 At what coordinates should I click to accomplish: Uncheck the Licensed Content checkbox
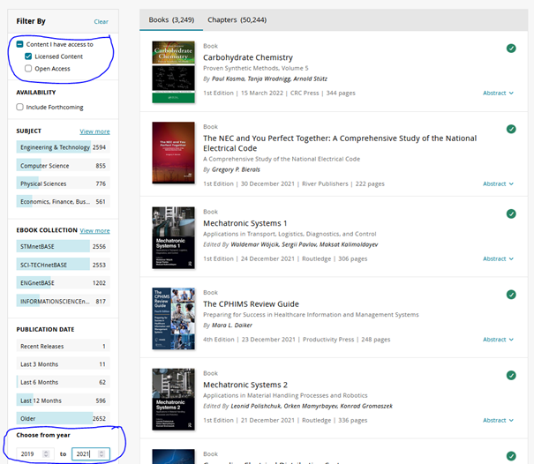pyautogui.click(x=28, y=56)
